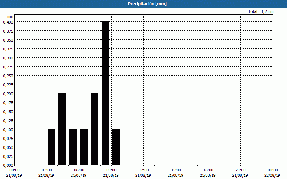The width and height of the screenshot is (287, 179).
Task: Click the 0,375 y-axis label
Action: coord(8,31)
